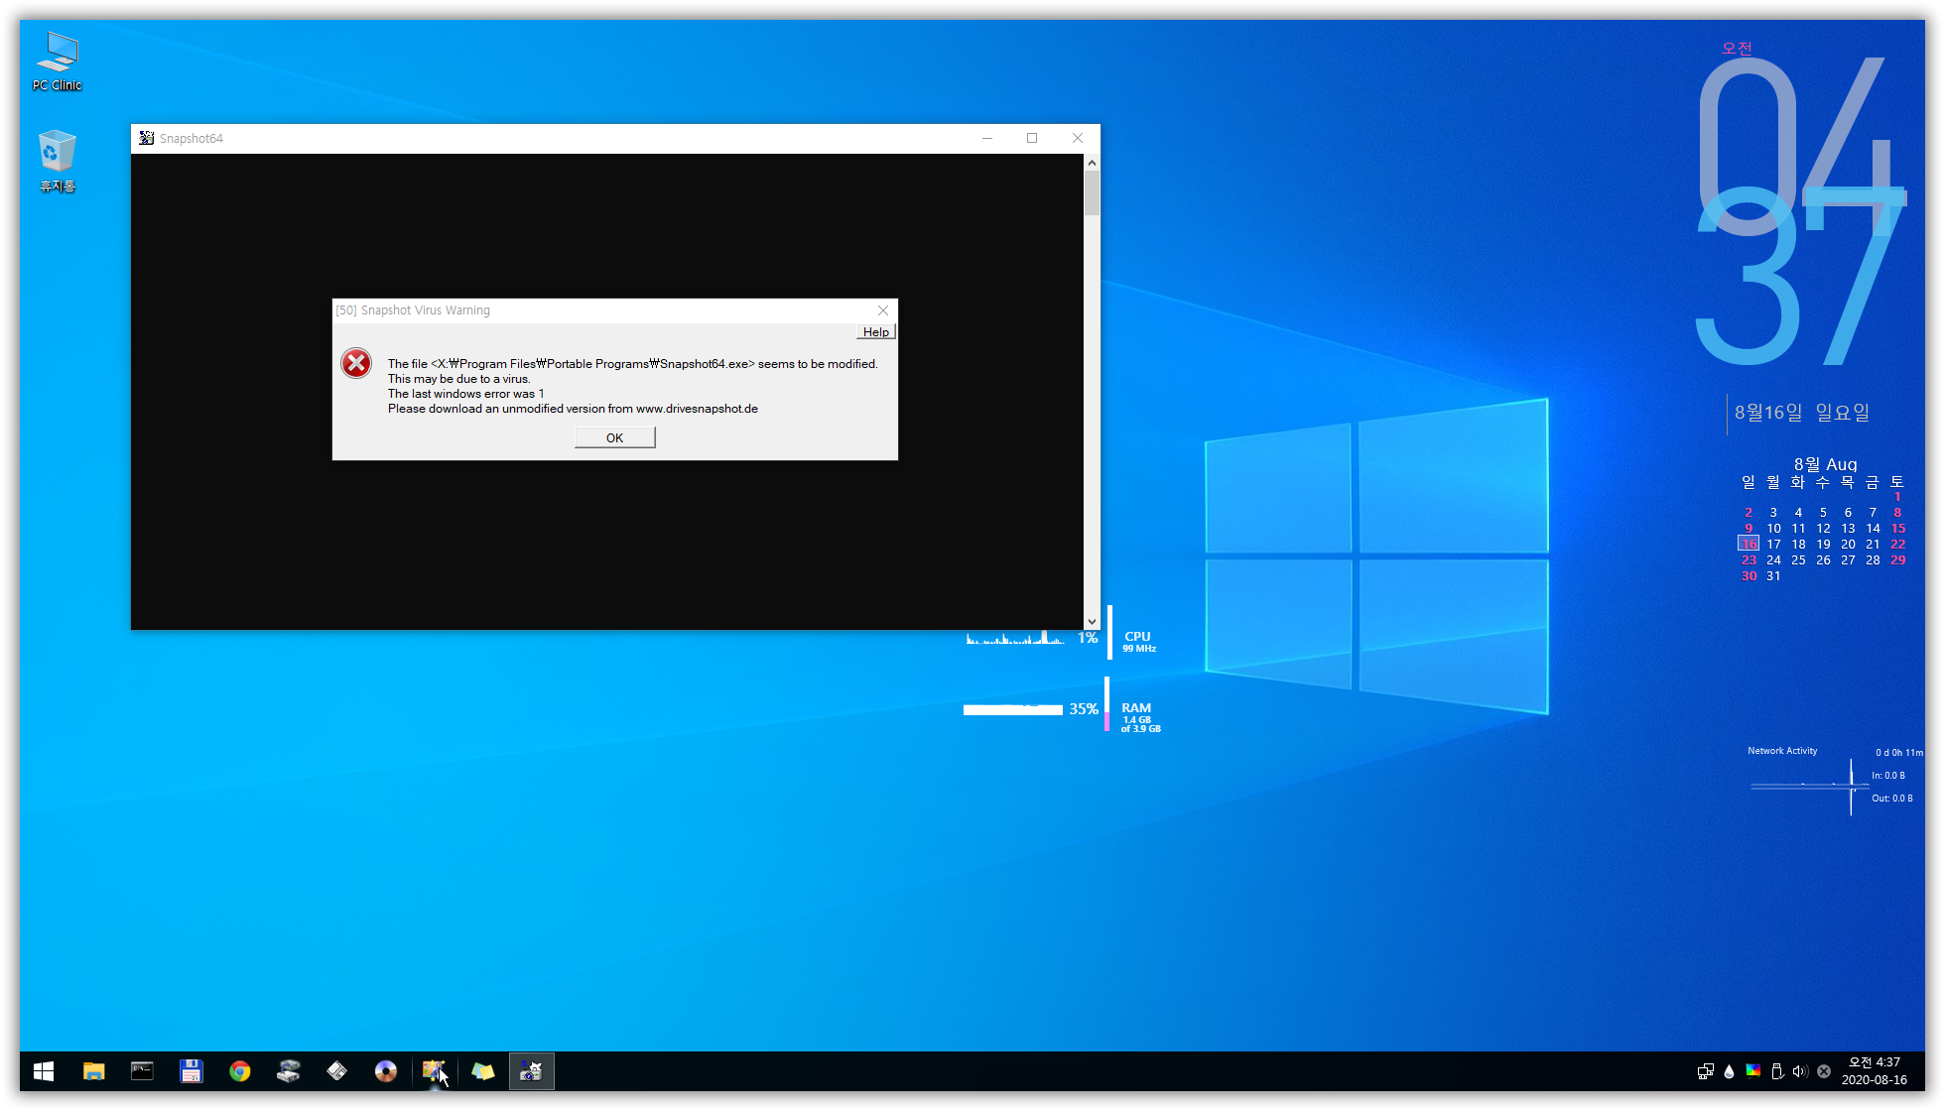Image resolution: width=1945 pixels, height=1111 pixels.
Task: Launch Google Chrome from the taskbar
Action: (x=239, y=1071)
